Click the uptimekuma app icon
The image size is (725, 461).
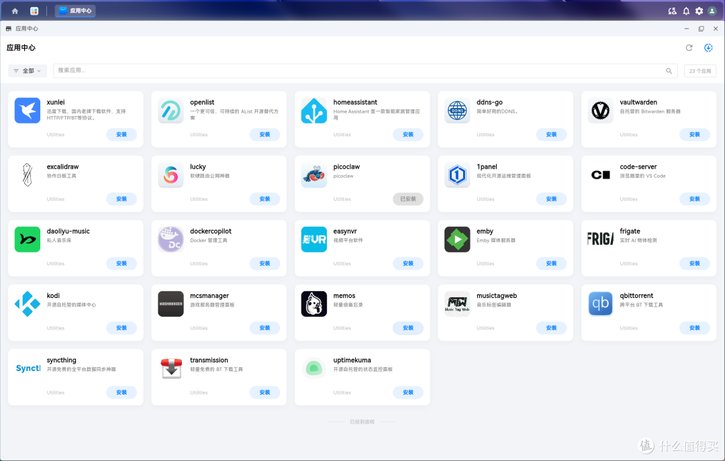coord(314,368)
